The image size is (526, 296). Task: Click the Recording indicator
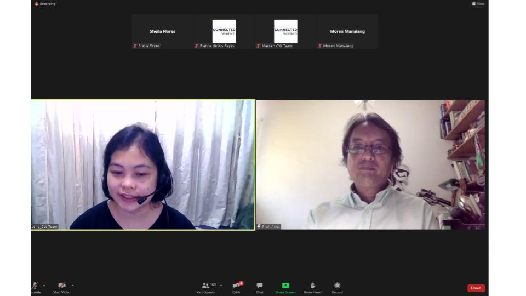pyautogui.click(x=45, y=4)
